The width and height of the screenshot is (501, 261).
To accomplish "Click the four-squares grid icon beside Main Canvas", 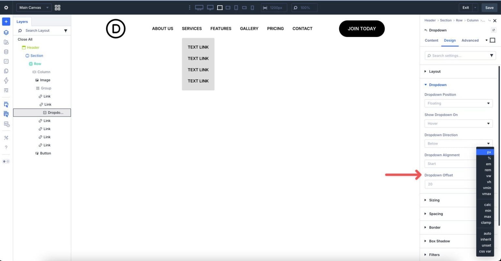I will [x=57, y=8].
